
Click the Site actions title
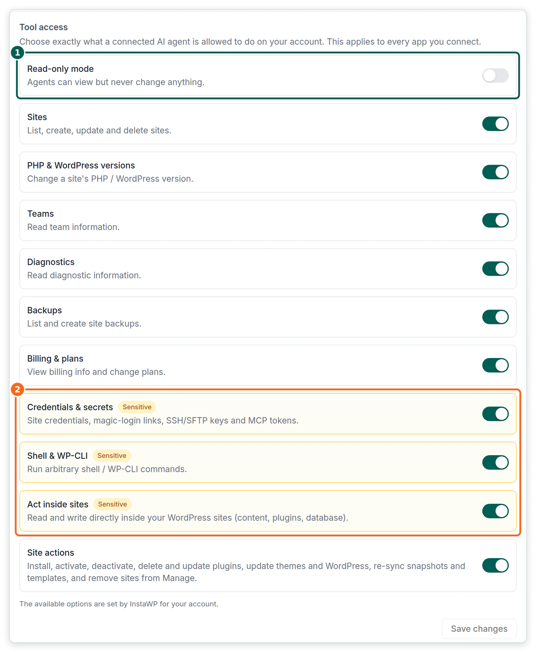click(x=50, y=553)
